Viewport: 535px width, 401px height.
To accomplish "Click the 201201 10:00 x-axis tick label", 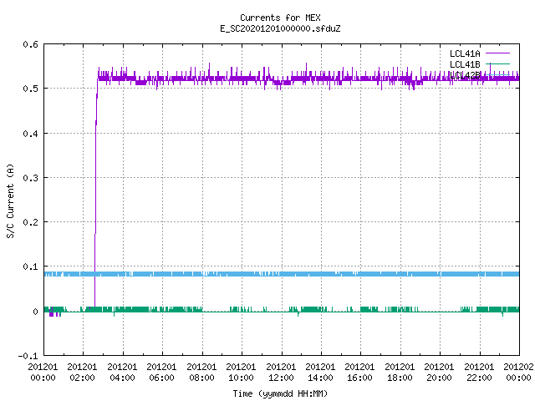I will click(241, 372).
